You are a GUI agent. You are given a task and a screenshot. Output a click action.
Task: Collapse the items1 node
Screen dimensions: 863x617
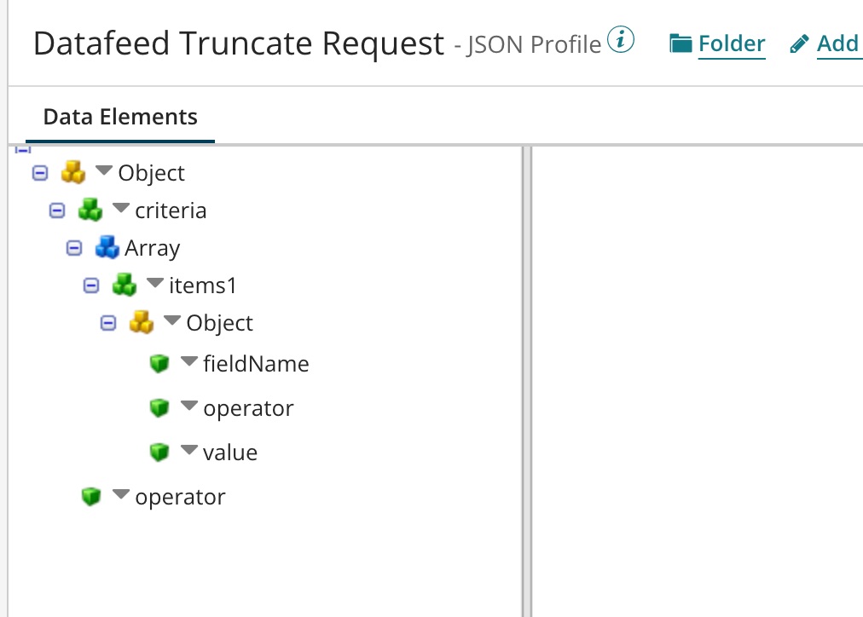pos(90,285)
